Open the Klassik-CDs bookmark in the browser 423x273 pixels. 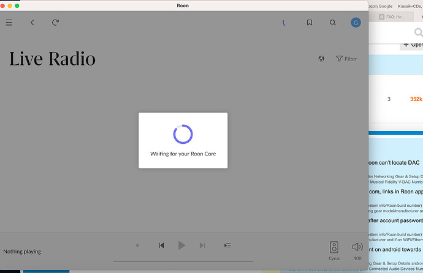[410, 6]
